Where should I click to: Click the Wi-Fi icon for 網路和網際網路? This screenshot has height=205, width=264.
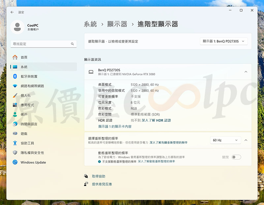(15, 86)
